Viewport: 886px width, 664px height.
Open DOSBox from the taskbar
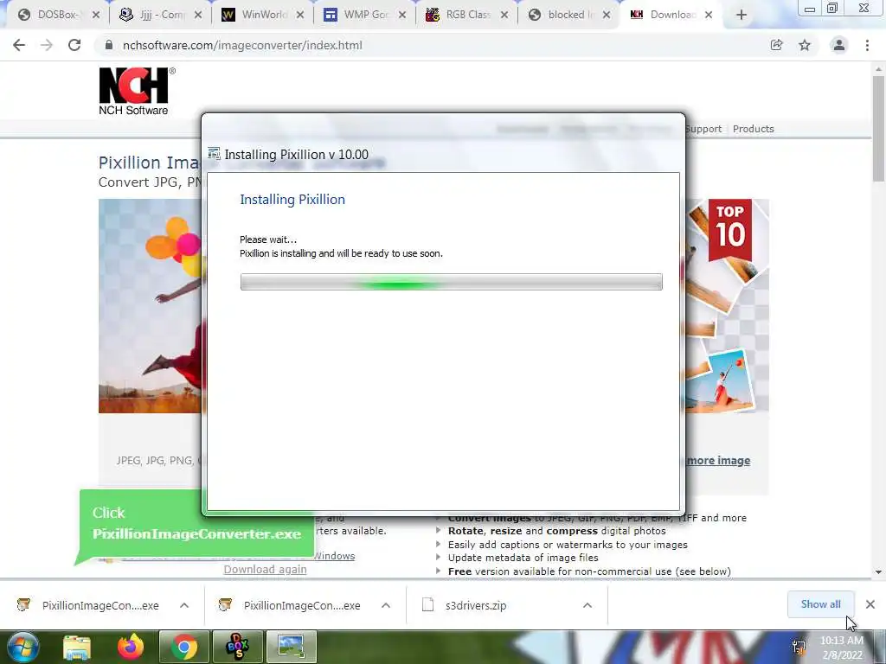237,647
